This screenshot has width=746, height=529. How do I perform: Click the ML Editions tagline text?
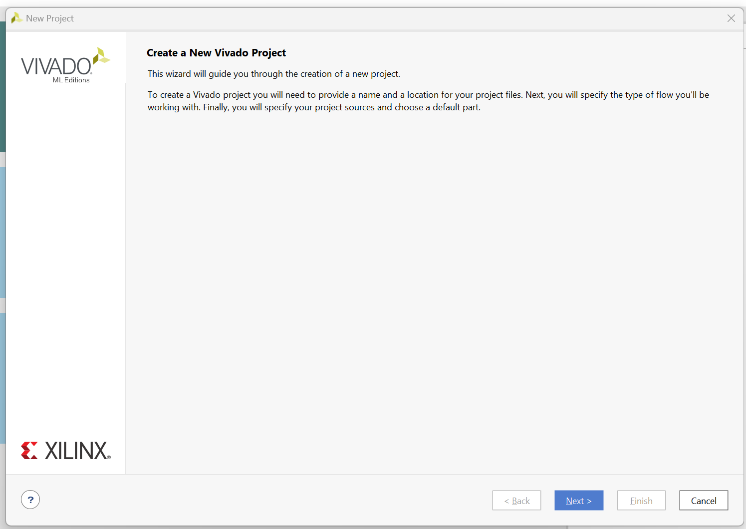[x=71, y=79]
